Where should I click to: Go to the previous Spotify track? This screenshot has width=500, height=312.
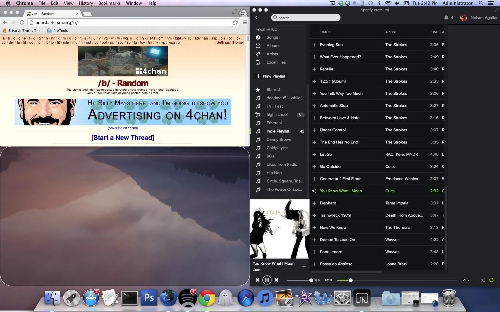[257, 280]
